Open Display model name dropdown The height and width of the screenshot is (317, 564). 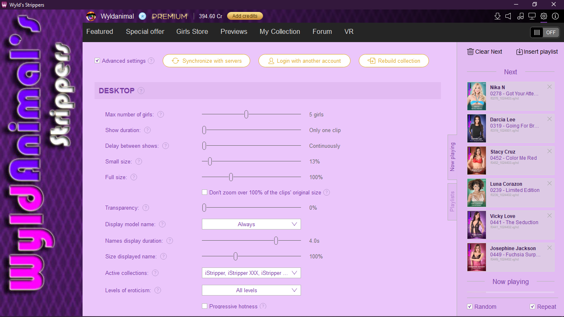(x=251, y=224)
